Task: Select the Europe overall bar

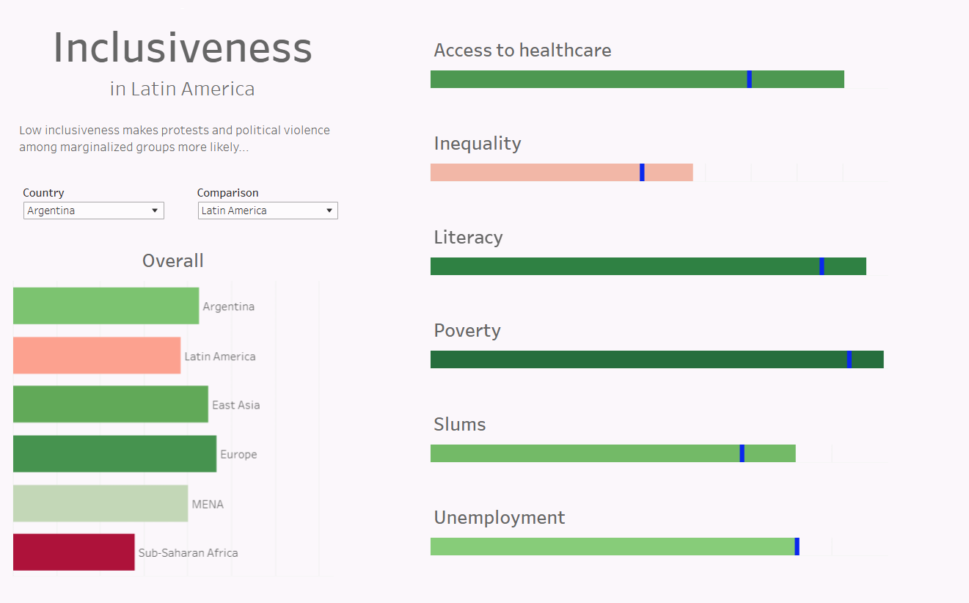Action: [114, 454]
